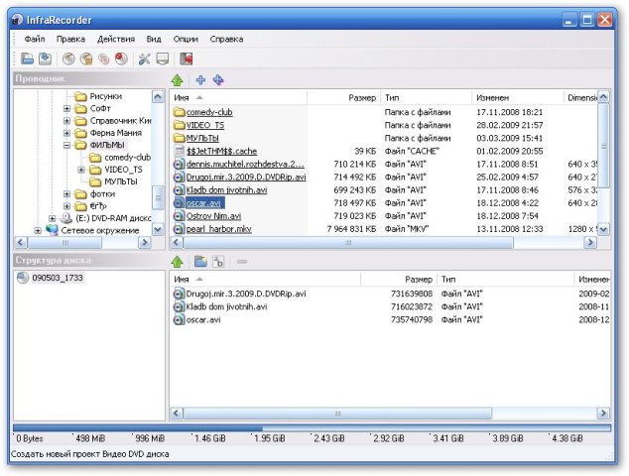Click the disc capacity usage bar
This screenshot has height=476, width=629.
[x=312, y=428]
